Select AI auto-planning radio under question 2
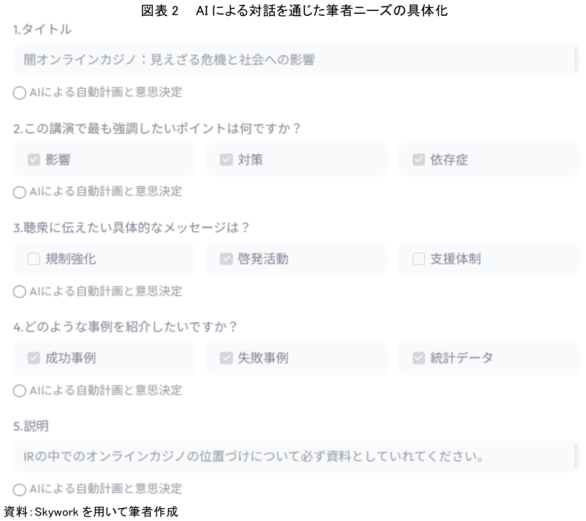The image size is (586, 521). pos(19,192)
